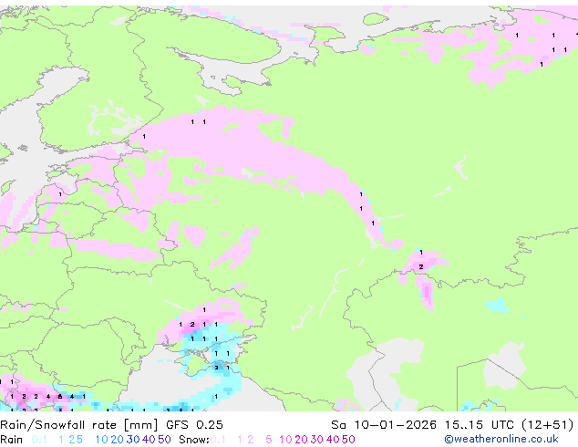Select the Rain 0.1 legend color value
578x447 pixels.
tap(39, 440)
